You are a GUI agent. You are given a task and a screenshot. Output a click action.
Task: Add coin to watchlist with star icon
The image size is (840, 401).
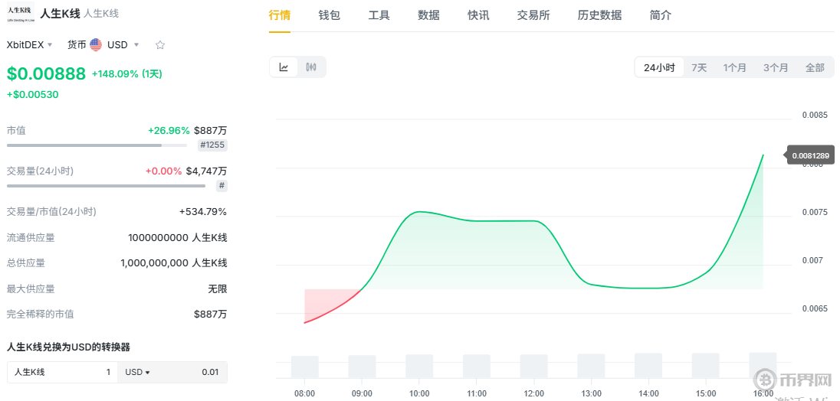pos(160,45)
